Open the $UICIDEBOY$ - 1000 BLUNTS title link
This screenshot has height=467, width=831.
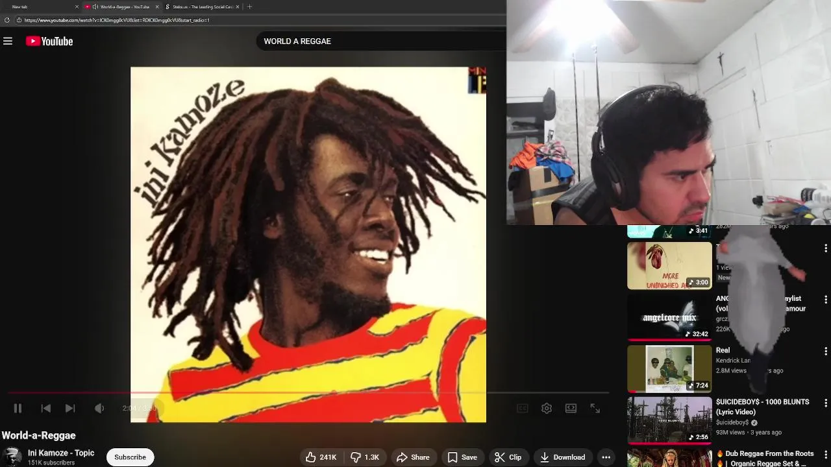click(763, 407)
